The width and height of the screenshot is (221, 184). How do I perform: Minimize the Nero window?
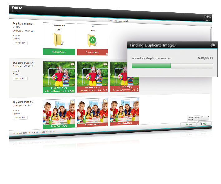coord(205,17)
